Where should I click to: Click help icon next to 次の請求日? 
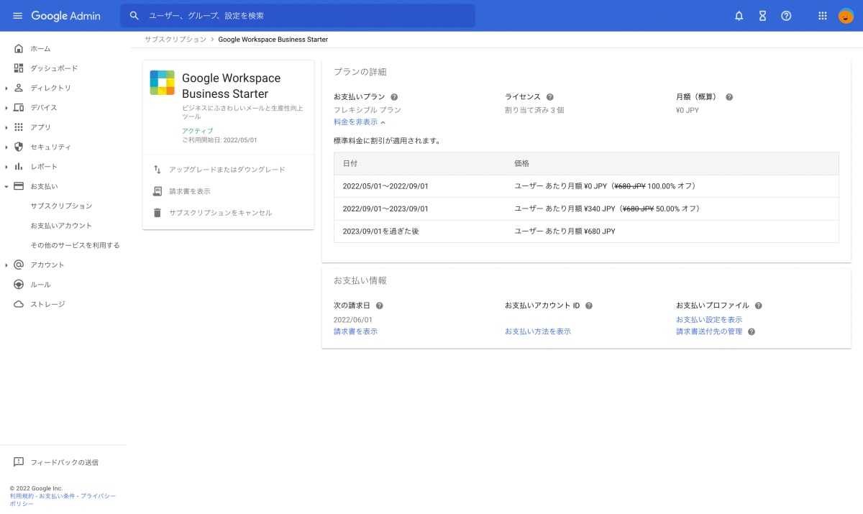click(379, 306)
